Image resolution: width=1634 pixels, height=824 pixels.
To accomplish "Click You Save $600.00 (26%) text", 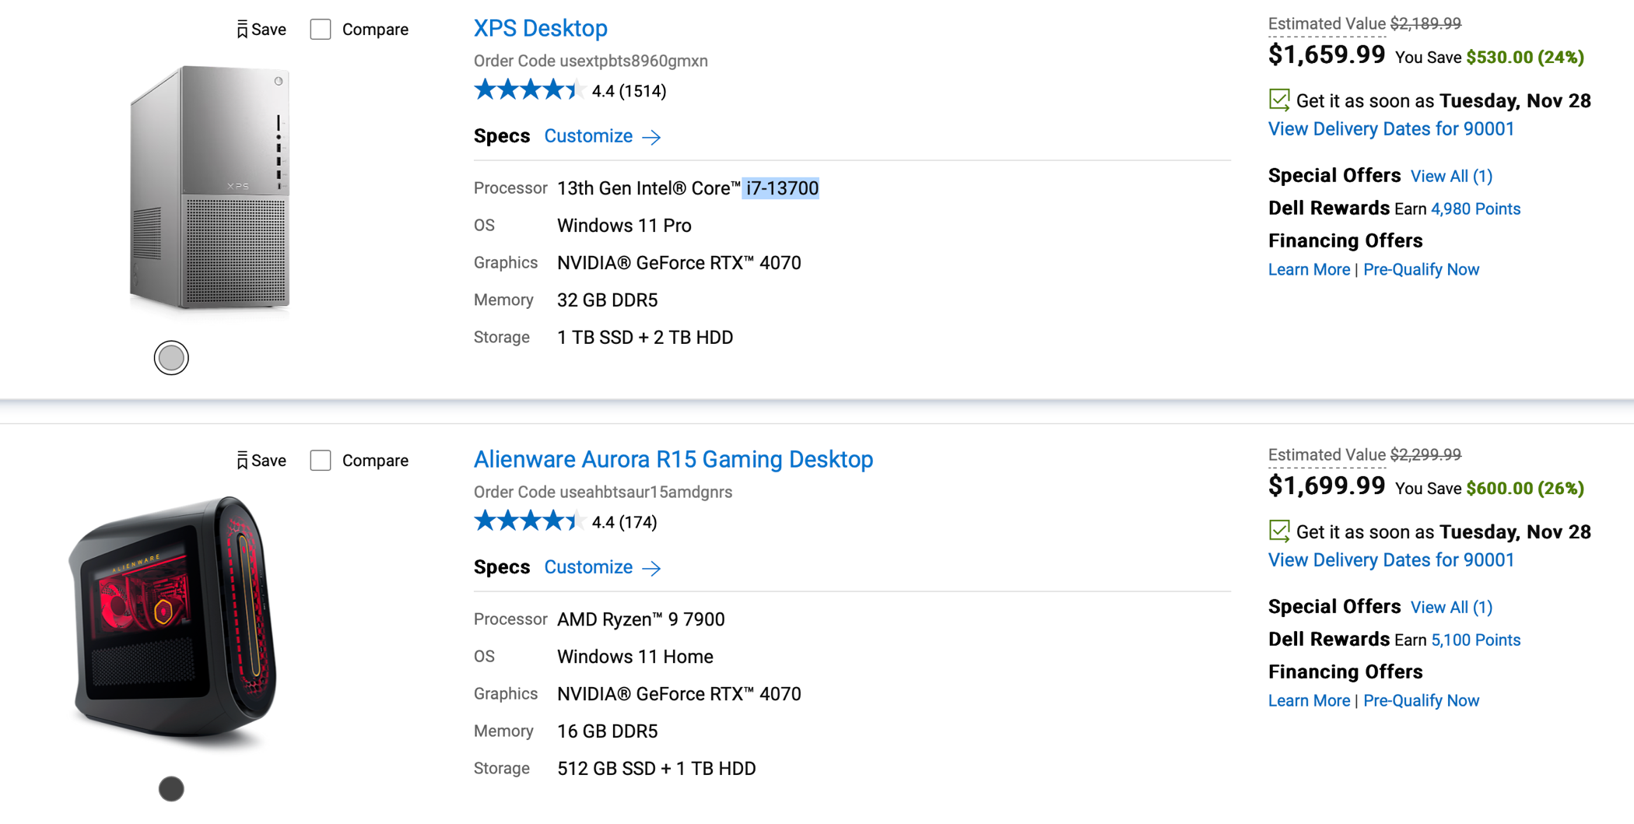I will tap(1490, 489).
